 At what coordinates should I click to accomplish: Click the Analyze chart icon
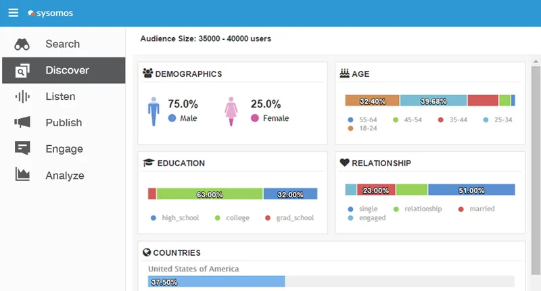(22, 174)
